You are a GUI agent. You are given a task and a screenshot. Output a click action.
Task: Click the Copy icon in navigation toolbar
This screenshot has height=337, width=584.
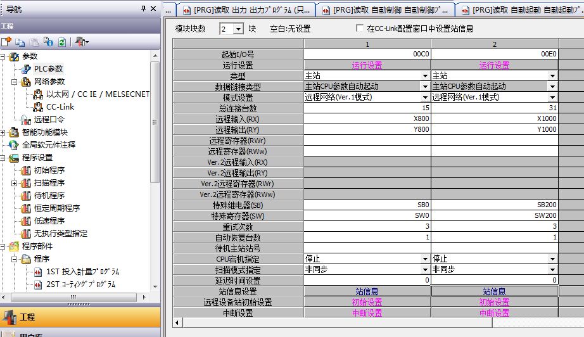[21, 42]
